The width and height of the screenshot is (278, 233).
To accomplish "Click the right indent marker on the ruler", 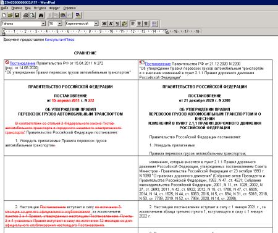I will point(167,32).
